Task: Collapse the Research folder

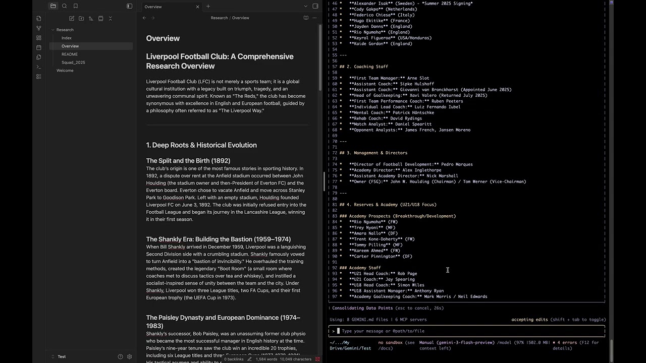Action: pos(53,30)
